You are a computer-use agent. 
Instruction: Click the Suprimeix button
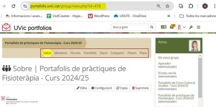(x=140, y=88)
